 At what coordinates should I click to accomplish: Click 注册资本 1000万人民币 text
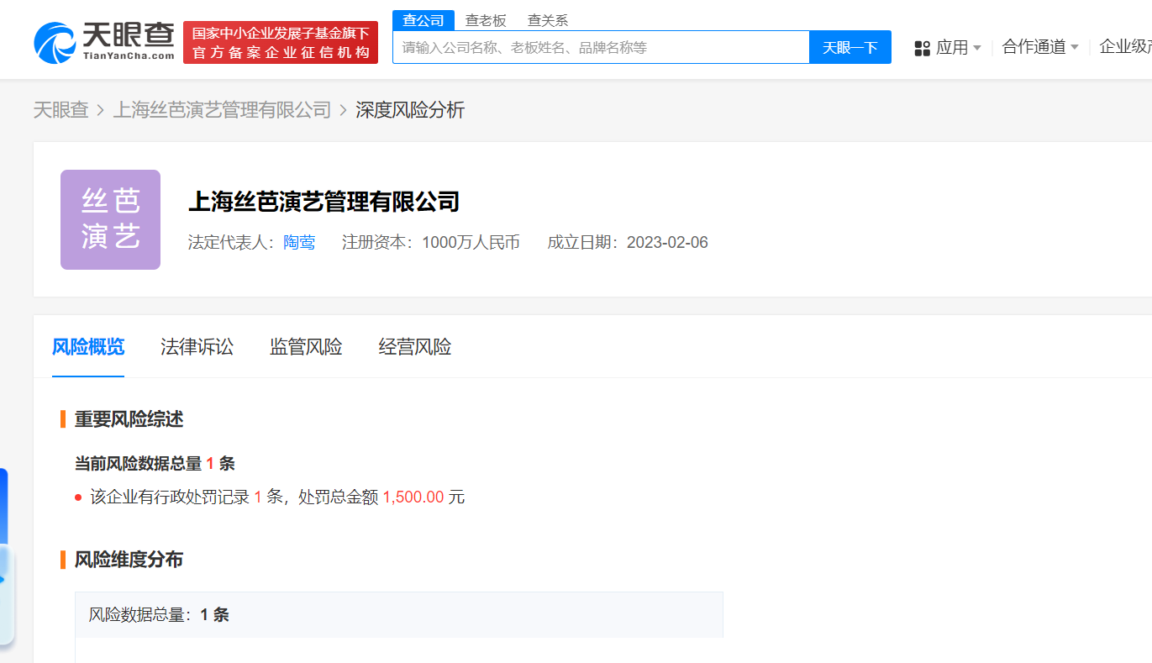click(431, 243)
